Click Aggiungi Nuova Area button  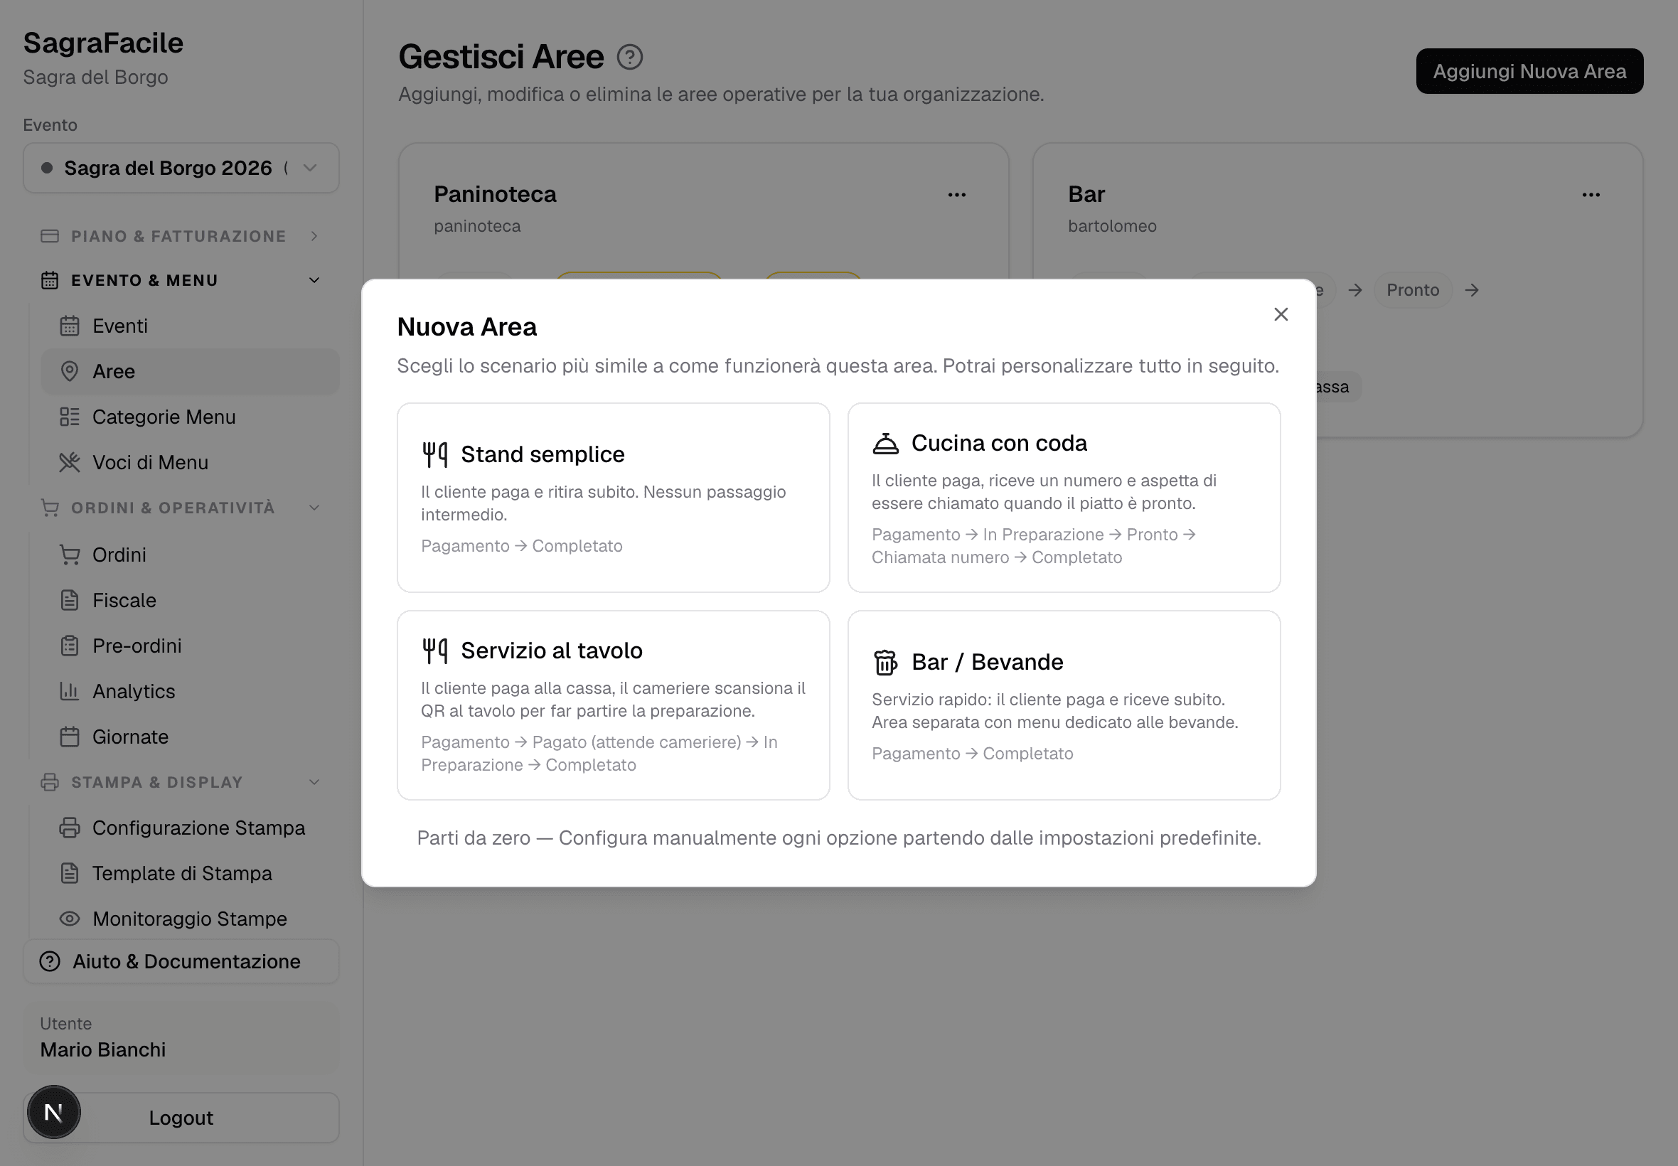[x=1529, y=71]
